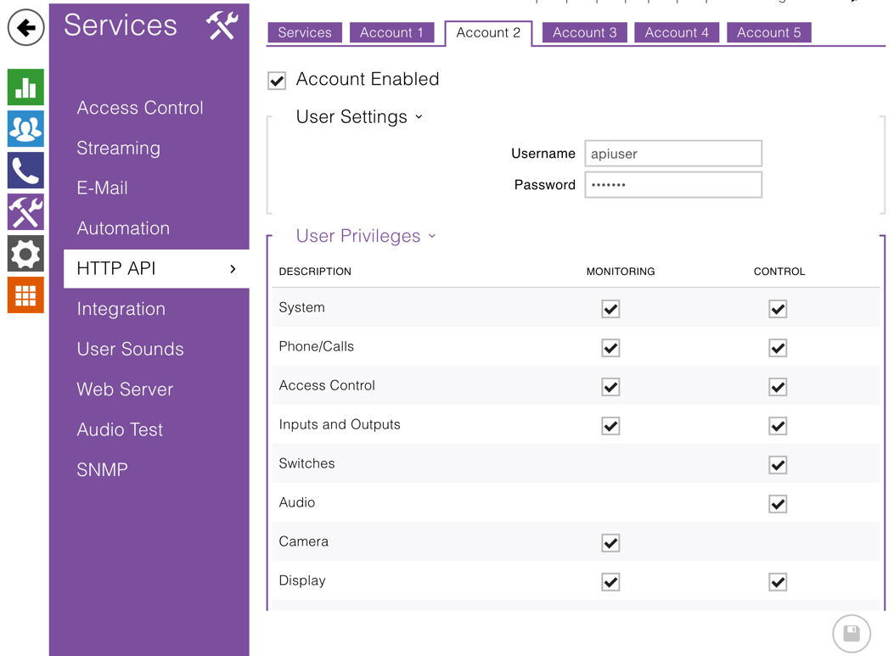The width and height of the screenshot is (894, 656).
Task: Expand the HTTP API menu arrow
Action: [233, 269]
